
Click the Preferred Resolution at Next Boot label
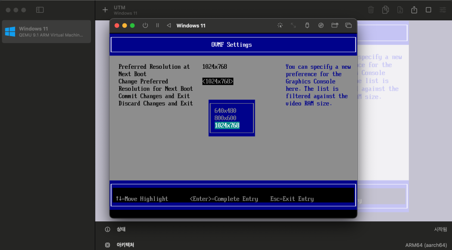154,70
